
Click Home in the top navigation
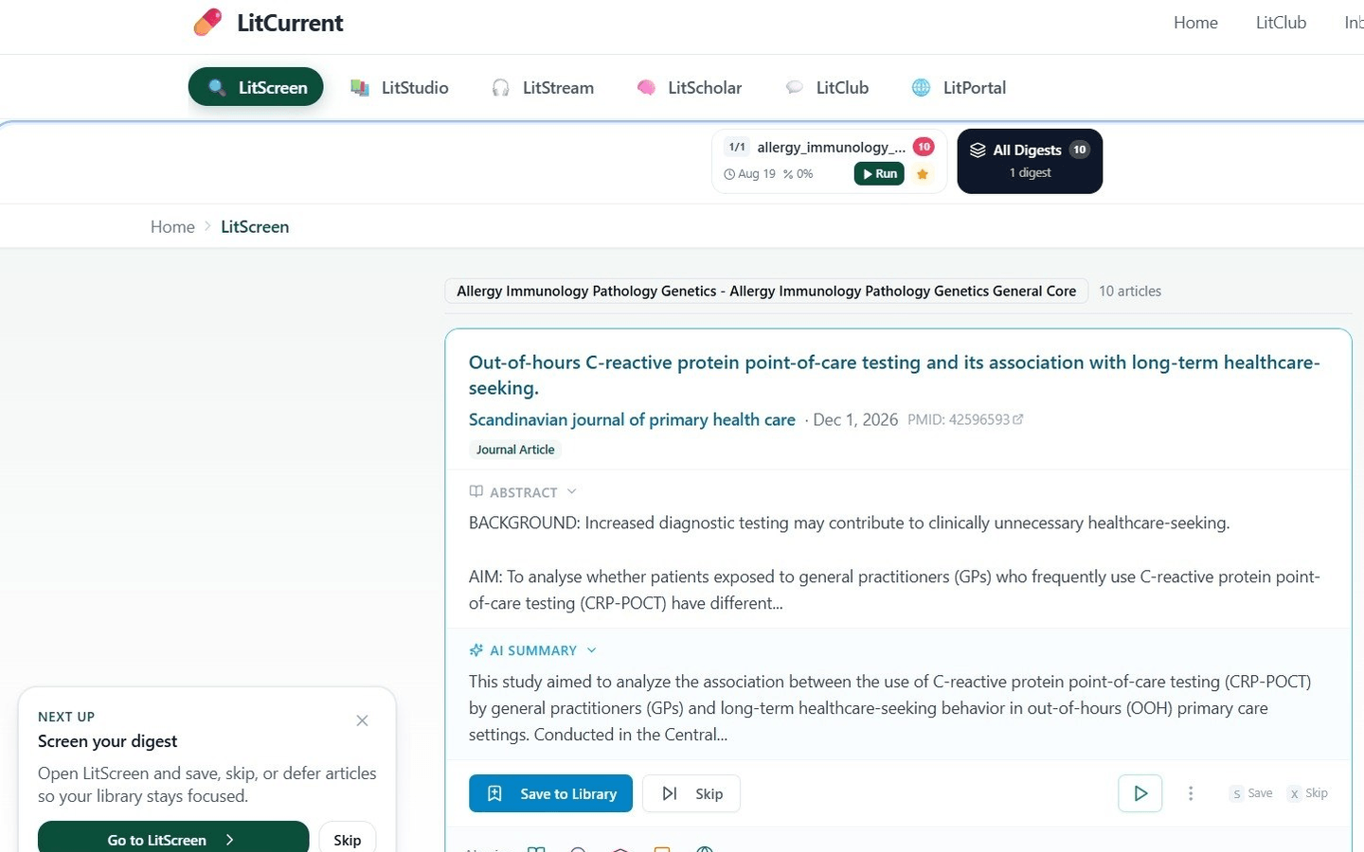tap(1195, 23)
